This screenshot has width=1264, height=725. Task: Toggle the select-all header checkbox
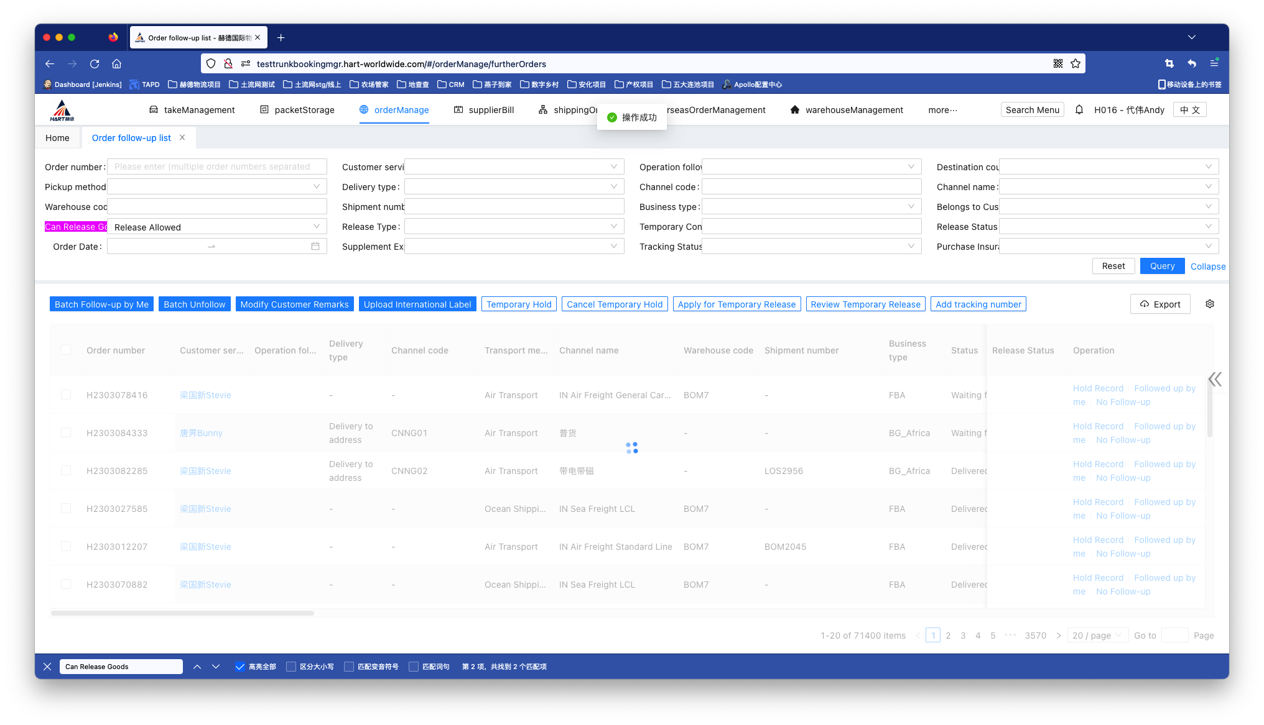(x=66, y=350)
